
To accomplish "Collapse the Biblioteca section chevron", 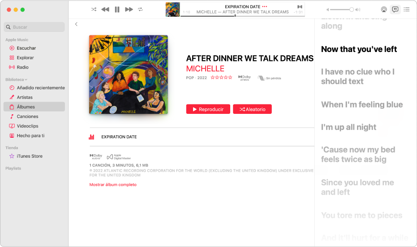I will click(x=26, y=80).
